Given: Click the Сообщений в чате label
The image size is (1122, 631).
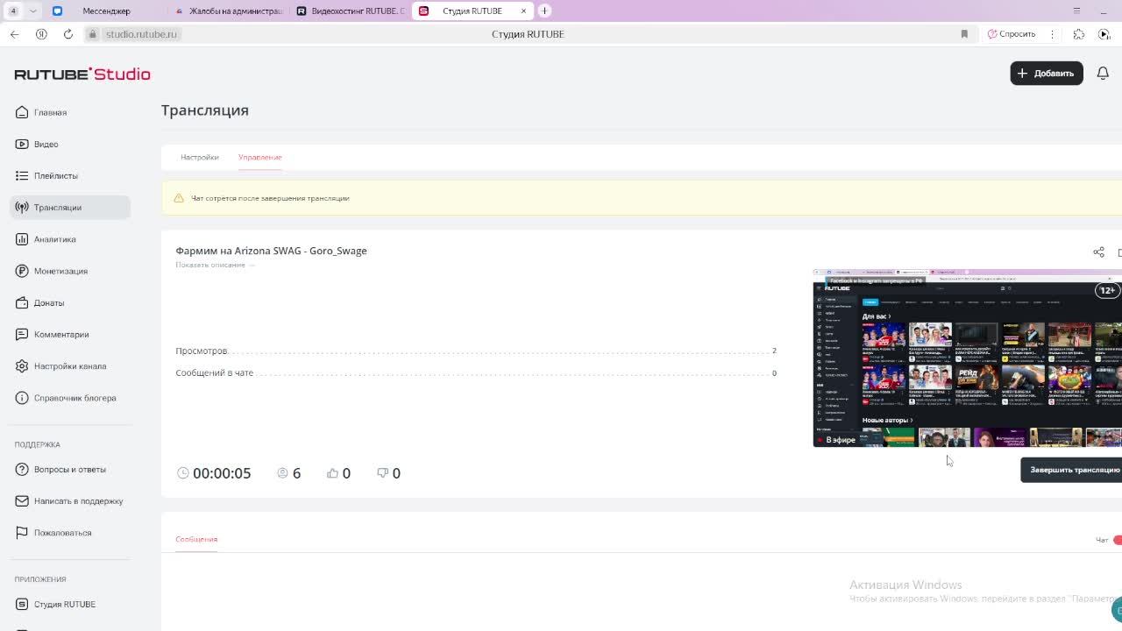Looking at the screenshot, I should (x=214, y=372).
